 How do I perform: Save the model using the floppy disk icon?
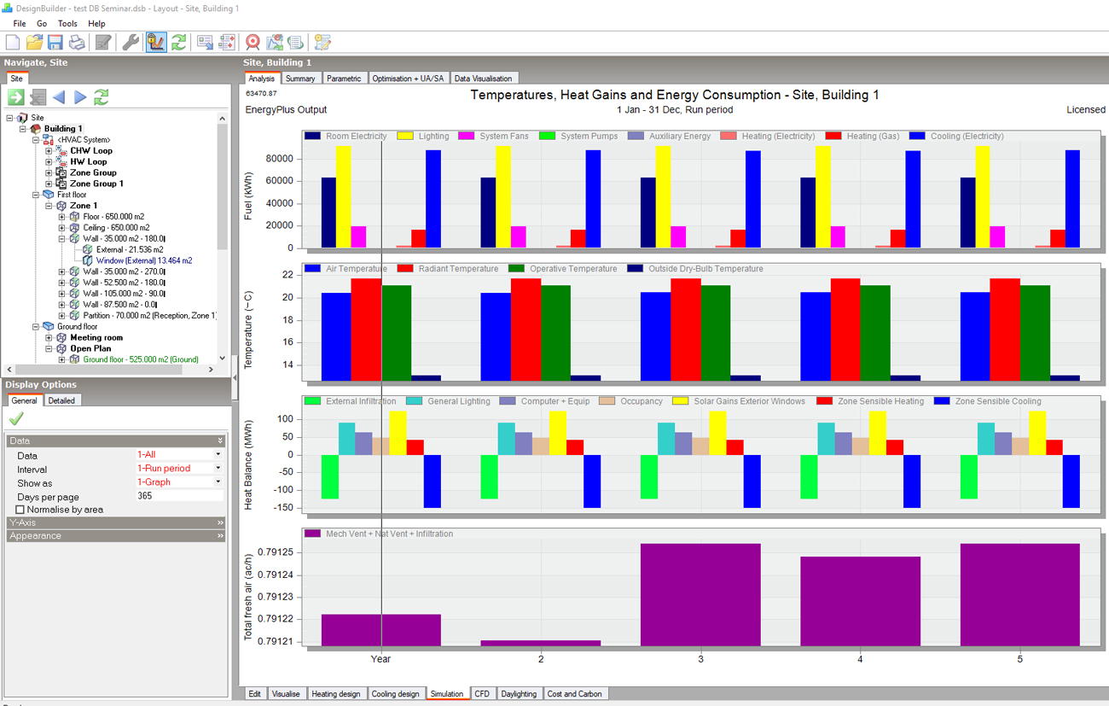point(55,42)
